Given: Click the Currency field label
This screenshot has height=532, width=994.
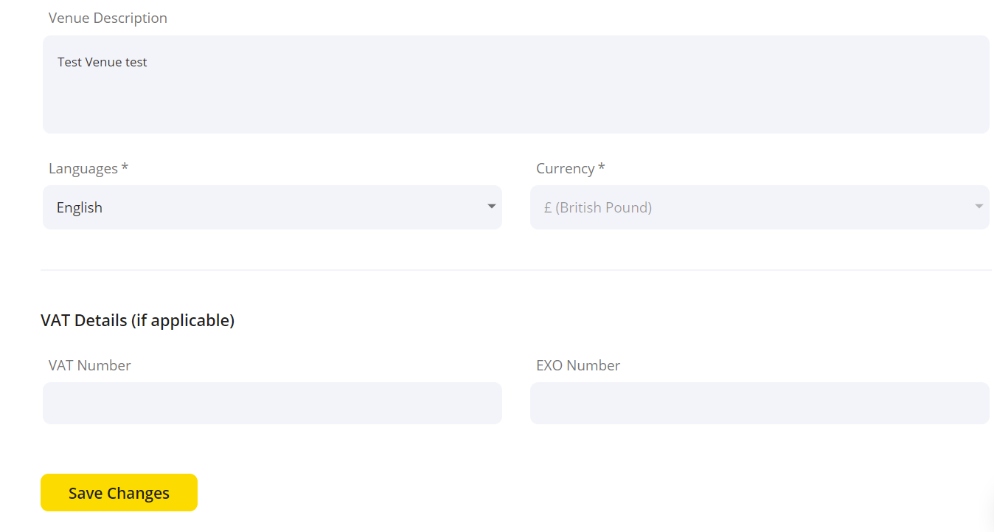Looking at the screenshot, I should point(566,168).
